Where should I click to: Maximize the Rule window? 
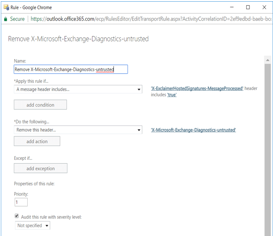coord(248,7)
